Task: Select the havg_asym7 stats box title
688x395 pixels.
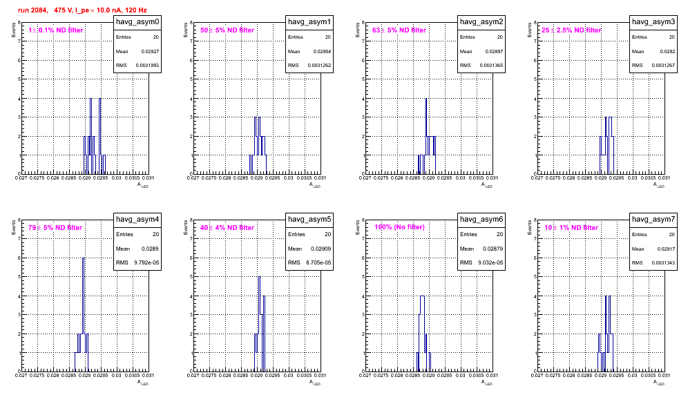Action: pos(653,220)
